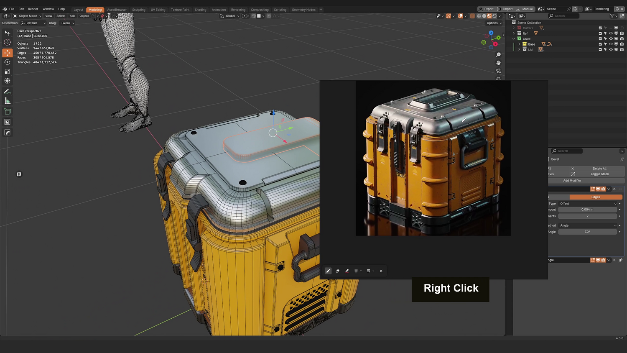Open the Bevel Width Type Offset dropdown
Image resolution: width=627 pixels, height=353 pixels.
588,204
